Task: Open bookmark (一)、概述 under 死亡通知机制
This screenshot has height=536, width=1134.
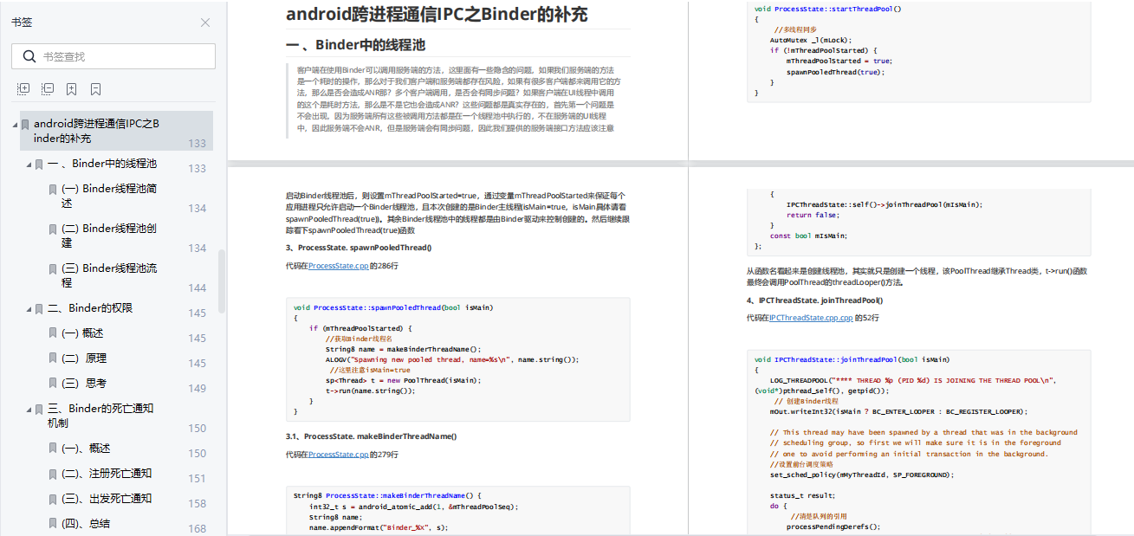Action: (86, 448)
